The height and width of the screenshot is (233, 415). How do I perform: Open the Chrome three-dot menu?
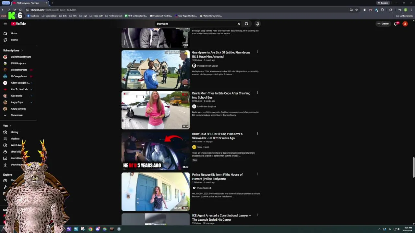411,10
